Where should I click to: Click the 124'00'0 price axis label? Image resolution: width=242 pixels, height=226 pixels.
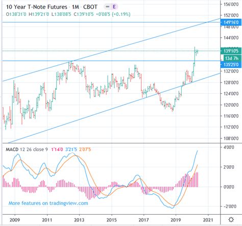(x=231, y=93)
